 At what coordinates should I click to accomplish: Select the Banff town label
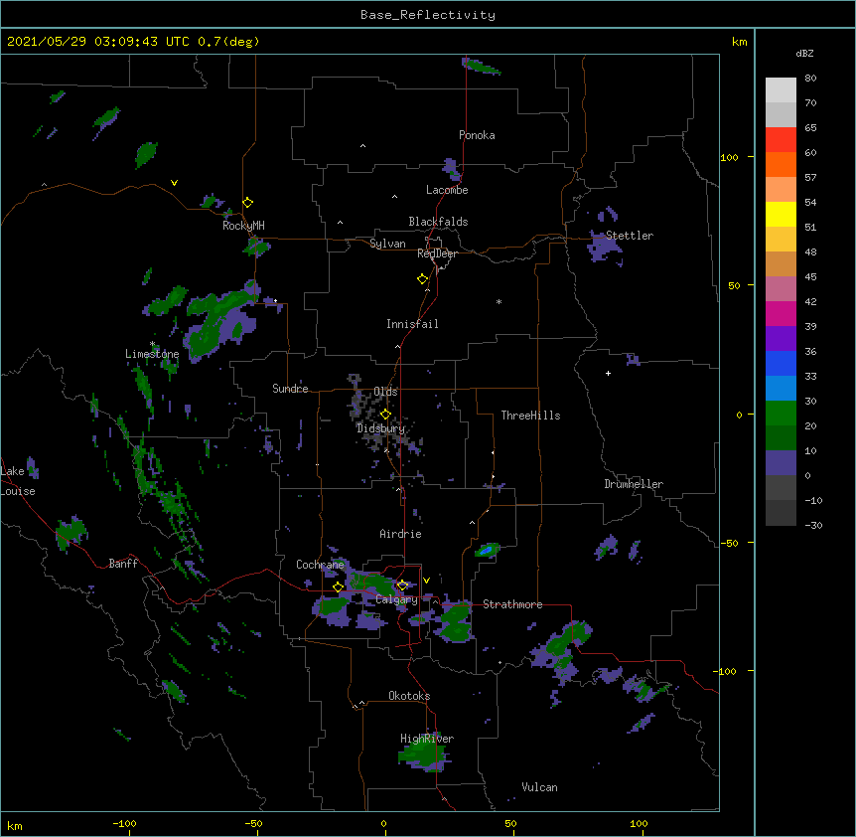[123, 564]
